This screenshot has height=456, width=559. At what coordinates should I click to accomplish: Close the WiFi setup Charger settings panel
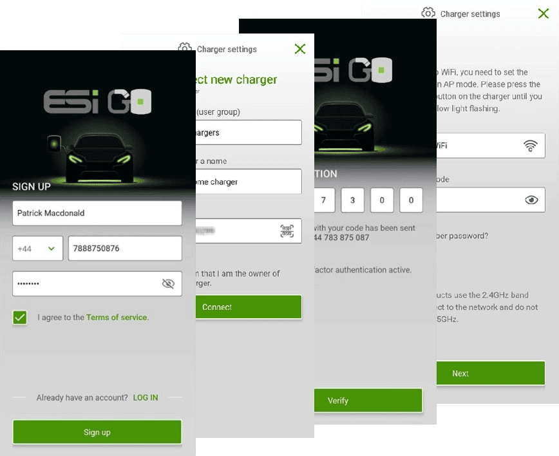pos(544,14)
